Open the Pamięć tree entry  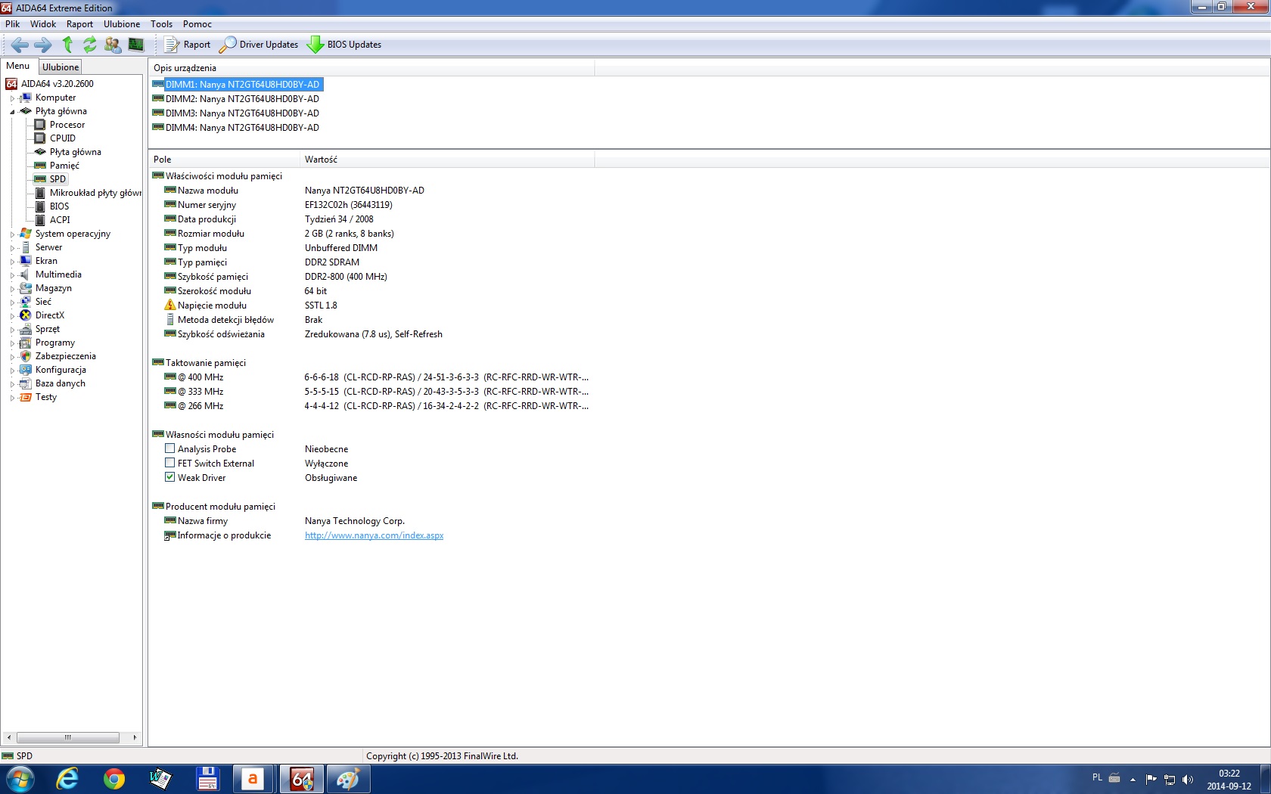(64, 166)
